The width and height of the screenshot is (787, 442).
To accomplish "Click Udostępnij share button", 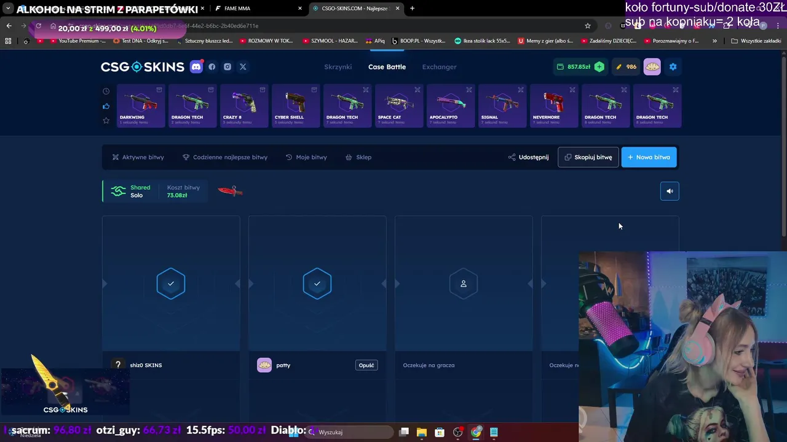I will tap(528, 157).
